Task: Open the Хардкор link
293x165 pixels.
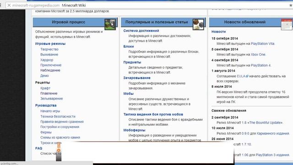Action: 47,60
